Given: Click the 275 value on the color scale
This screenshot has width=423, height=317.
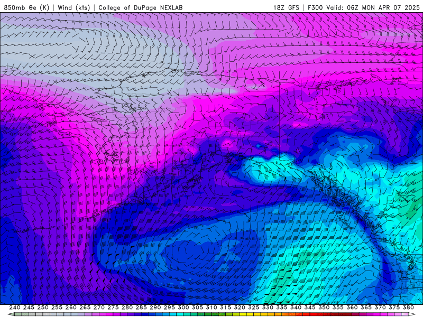Looking at the screenshot, I should click(x=113, y=307).
